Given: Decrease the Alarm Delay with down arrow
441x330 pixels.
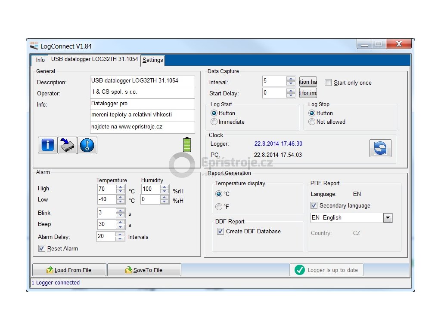Looking at the screenshot, I should click(x=121, y=239).
